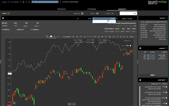Toggle the SPY comparison checkbox on chart
This screenshot has height=106, width=169.
tap(130, 46)
